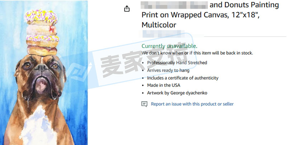Click the share icon beside the title
The height and width of the screenshot is (145, 287).
(127, 9)
